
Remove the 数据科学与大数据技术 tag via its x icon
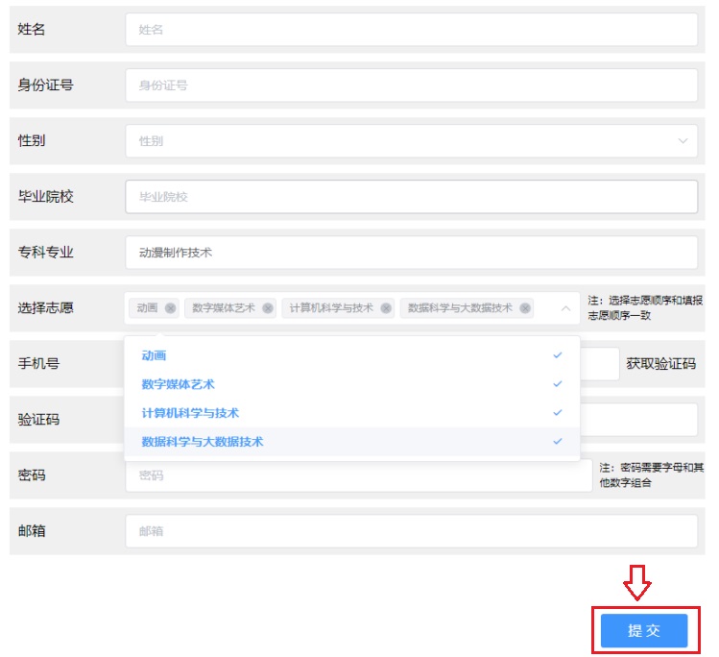[x=525, y=308]
